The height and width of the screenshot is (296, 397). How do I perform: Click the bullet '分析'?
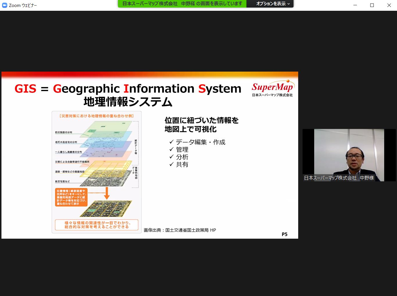pos(182,157)
